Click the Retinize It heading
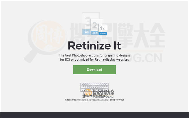The height and width of the screenshot is (118, 189). [x=94, y=45]
